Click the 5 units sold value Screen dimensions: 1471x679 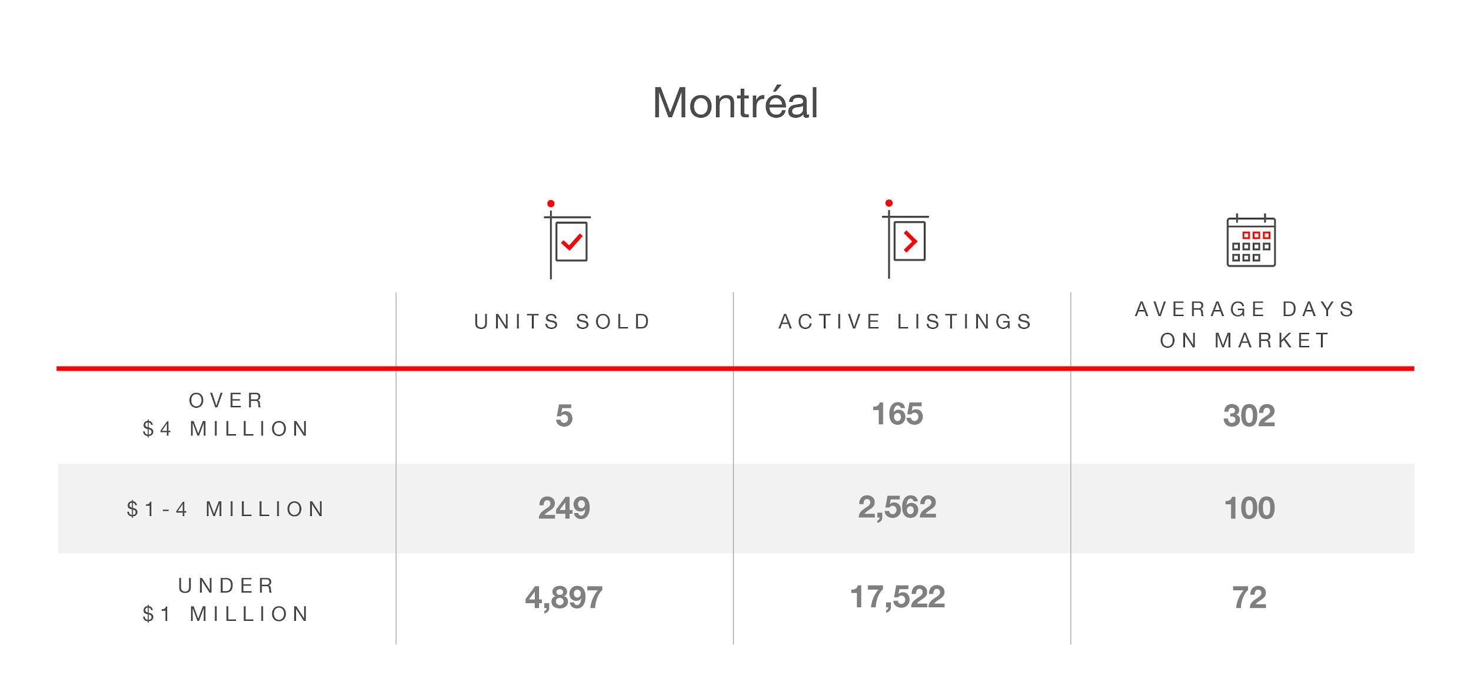(x=564, y=415)
